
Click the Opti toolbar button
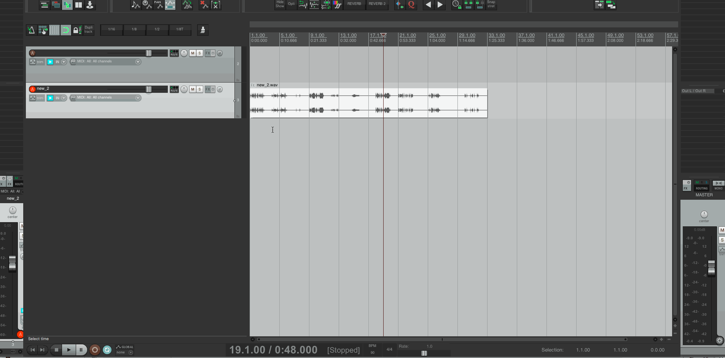291,4
